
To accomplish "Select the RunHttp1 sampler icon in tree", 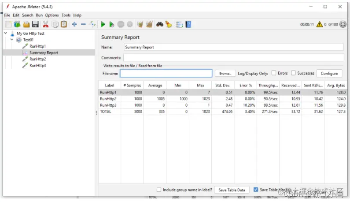I will (25, 46).
